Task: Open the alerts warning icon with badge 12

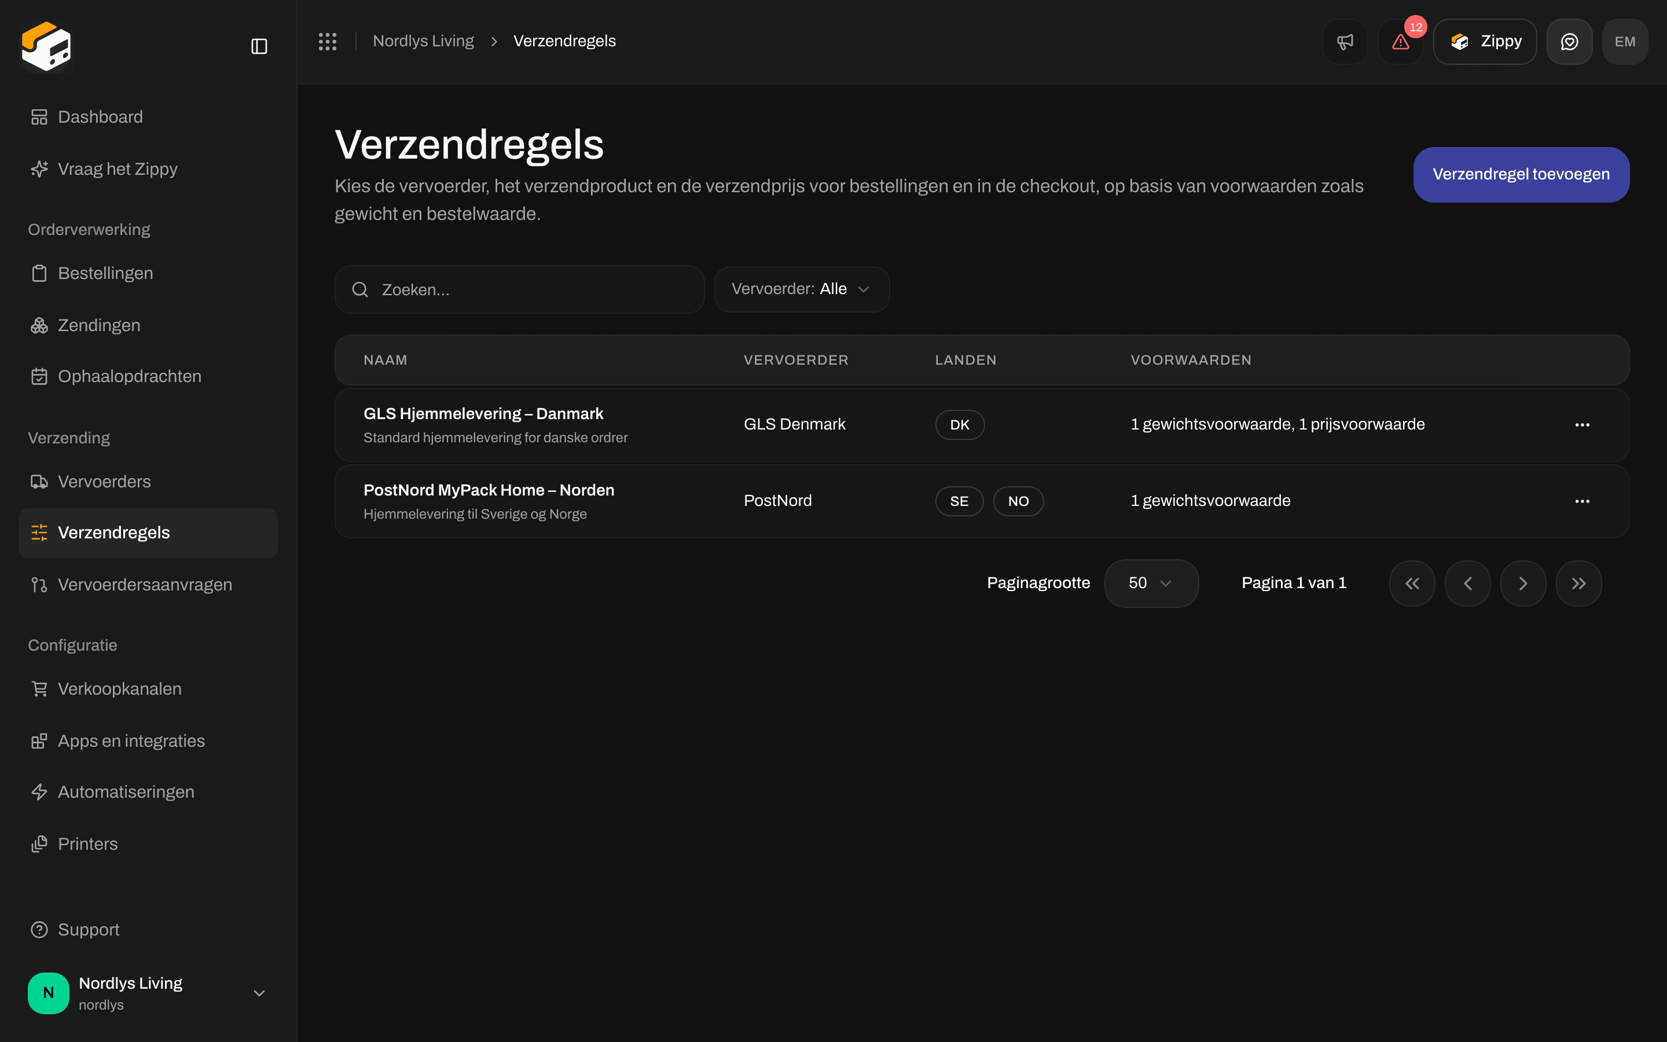Action: pos(1400,41)
